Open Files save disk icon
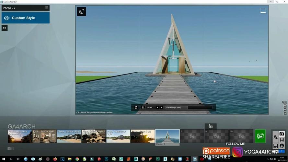 [x=275, y=146]
